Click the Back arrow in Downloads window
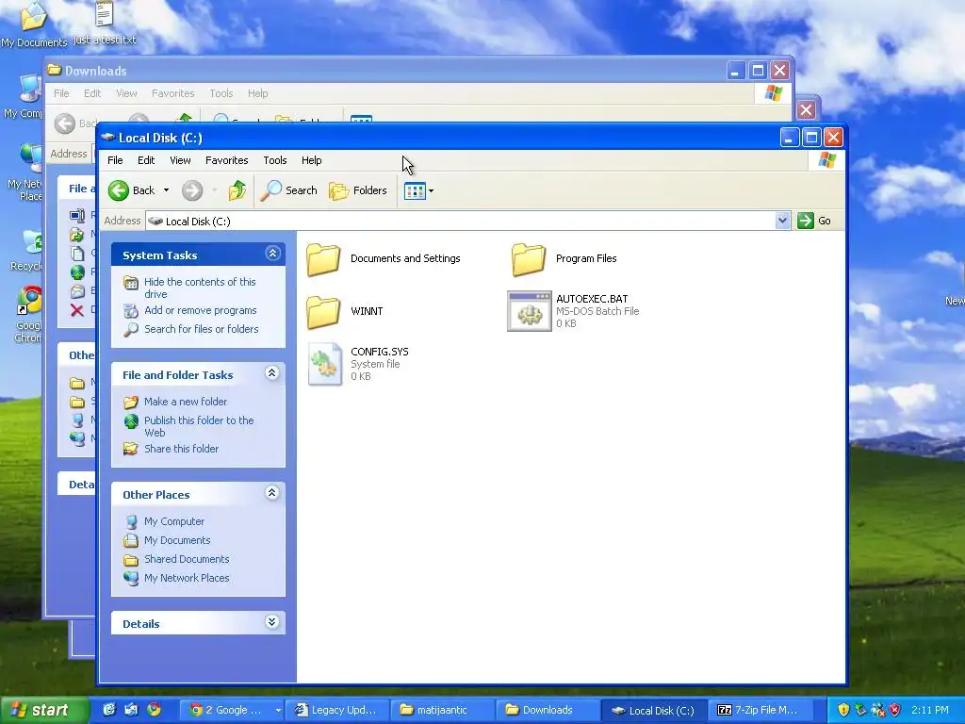Screen dimensions: 965x724 tap(65, 123)
